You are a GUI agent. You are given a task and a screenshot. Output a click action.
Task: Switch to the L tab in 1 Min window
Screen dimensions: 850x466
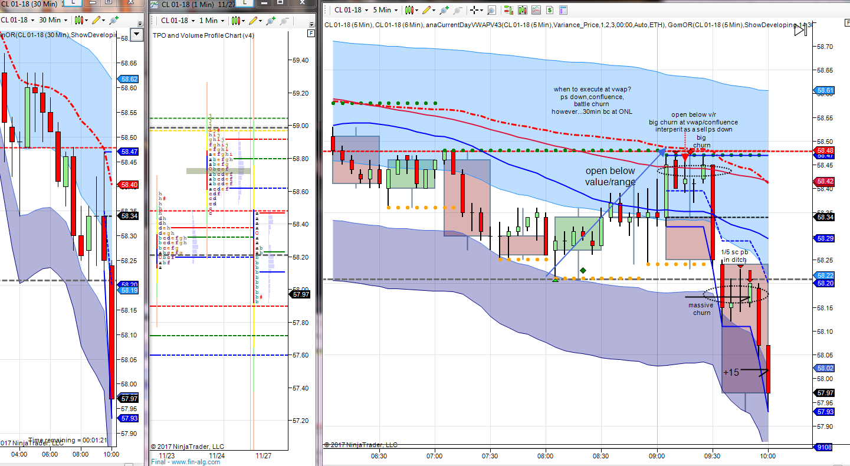[x=245, y=3]
